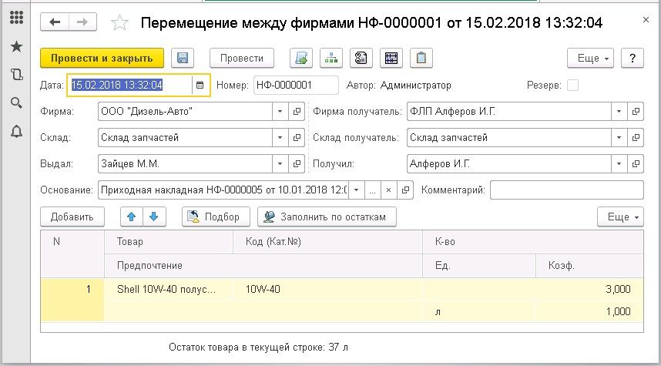The height and width of the screenshot is (366, 661).
Task: Show document structure hierarchy icon
Action: pyautogui.click(x=331, y=59)
